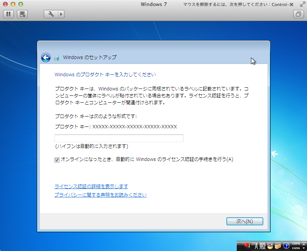
Task: Open the language bar options arrow
Action: [x=304, y=248]
